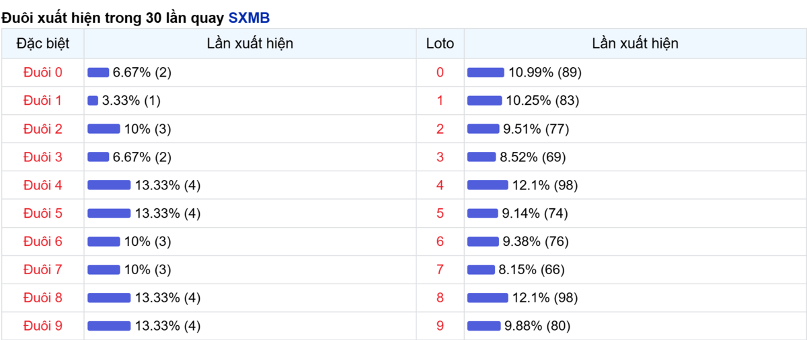
Task: Click the Đuôi 9 label
Action: 42,327
